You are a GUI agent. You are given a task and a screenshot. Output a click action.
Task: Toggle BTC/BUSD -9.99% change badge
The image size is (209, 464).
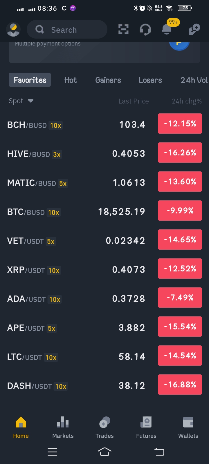click(180, 211)
